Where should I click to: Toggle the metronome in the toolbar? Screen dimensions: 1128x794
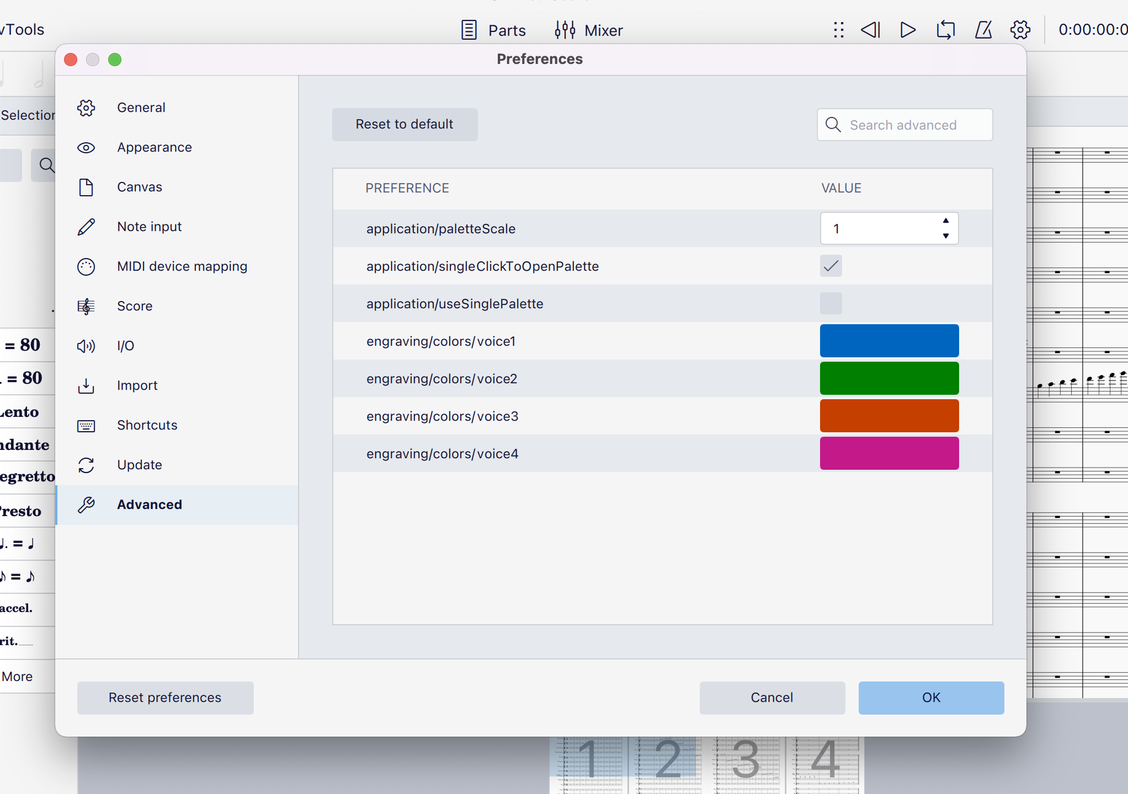point(983,30)
